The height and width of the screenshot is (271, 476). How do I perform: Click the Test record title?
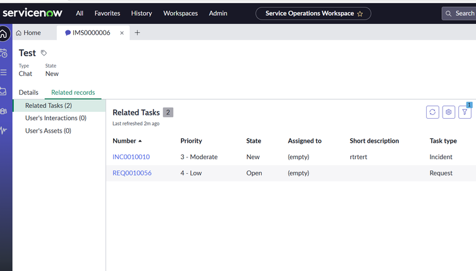click(x=27, y=53)
